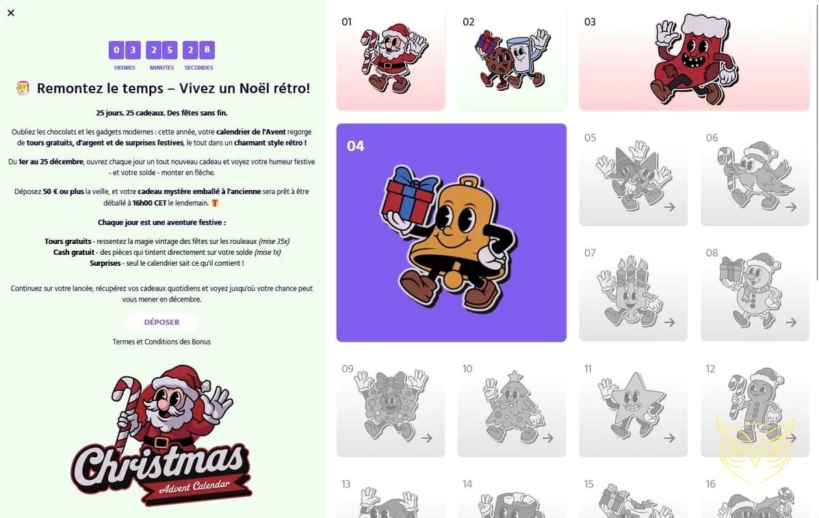Click the arrow on day 09 wreath tile
Viewport: 819px width, 518px height.
[427, 438]
